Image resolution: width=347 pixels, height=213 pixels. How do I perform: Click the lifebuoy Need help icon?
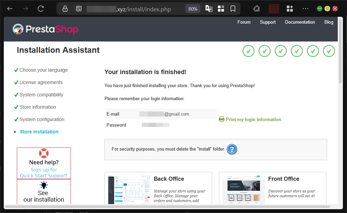(x=44, y=154)
